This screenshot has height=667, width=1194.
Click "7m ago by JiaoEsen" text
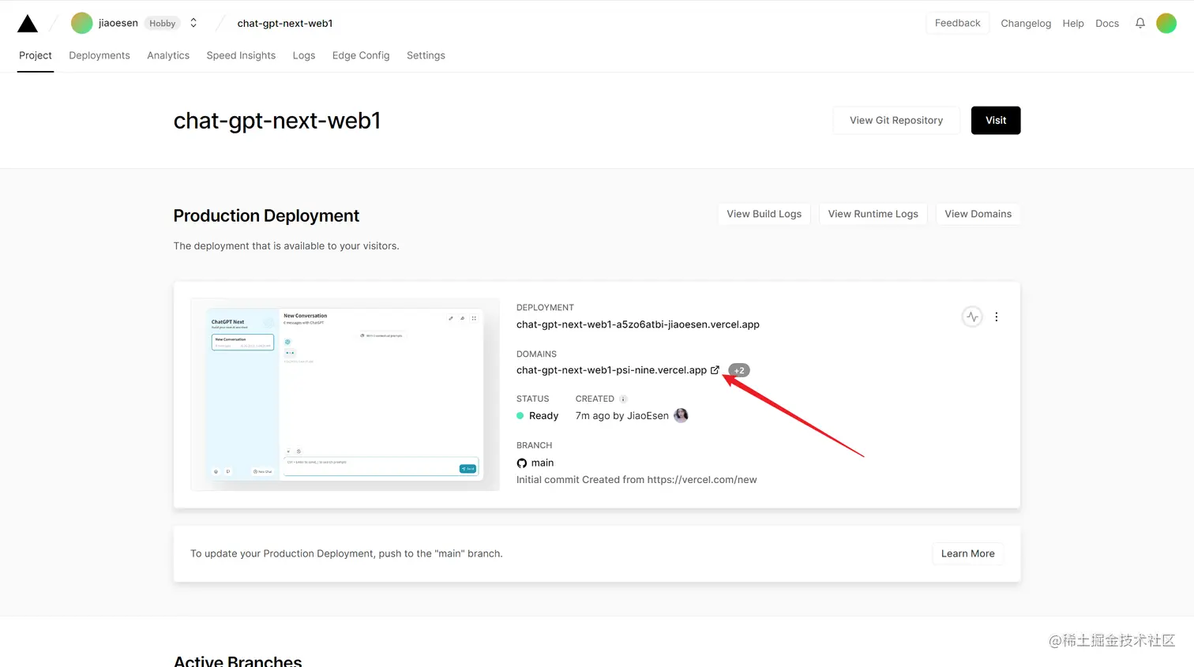coord(622,416)
